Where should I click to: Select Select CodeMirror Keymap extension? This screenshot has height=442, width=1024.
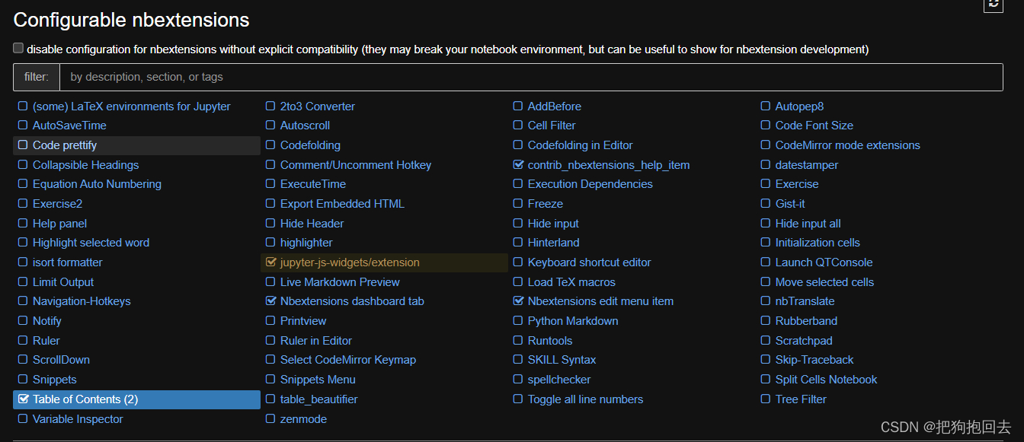tap(348, 360)
